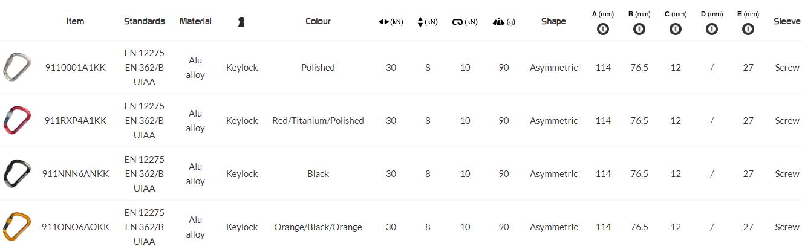
Task: Open item 911ONO6AOKK
Action: tap(76, 227)
